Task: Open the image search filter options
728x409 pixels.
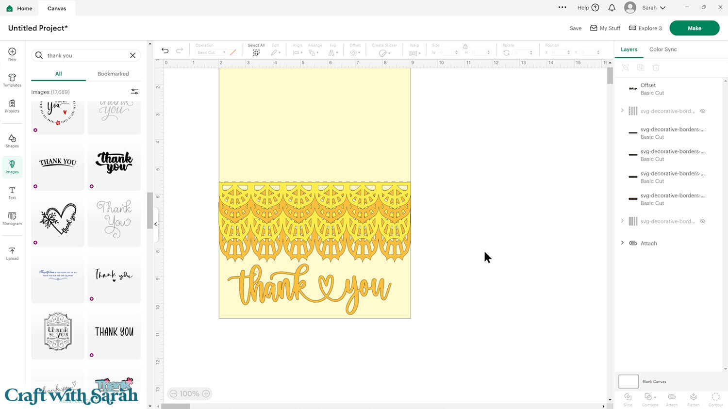Action: click(x=134, y=92)
